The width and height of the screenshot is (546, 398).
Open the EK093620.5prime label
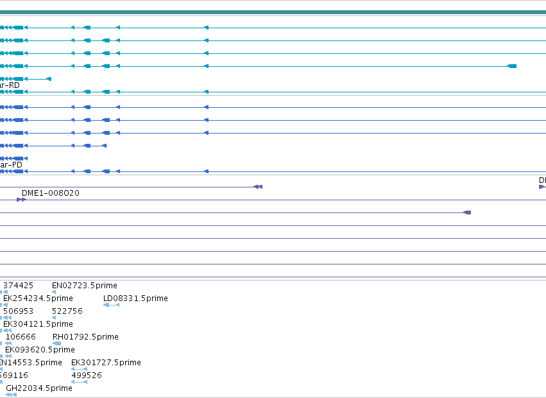pos(40,350)
